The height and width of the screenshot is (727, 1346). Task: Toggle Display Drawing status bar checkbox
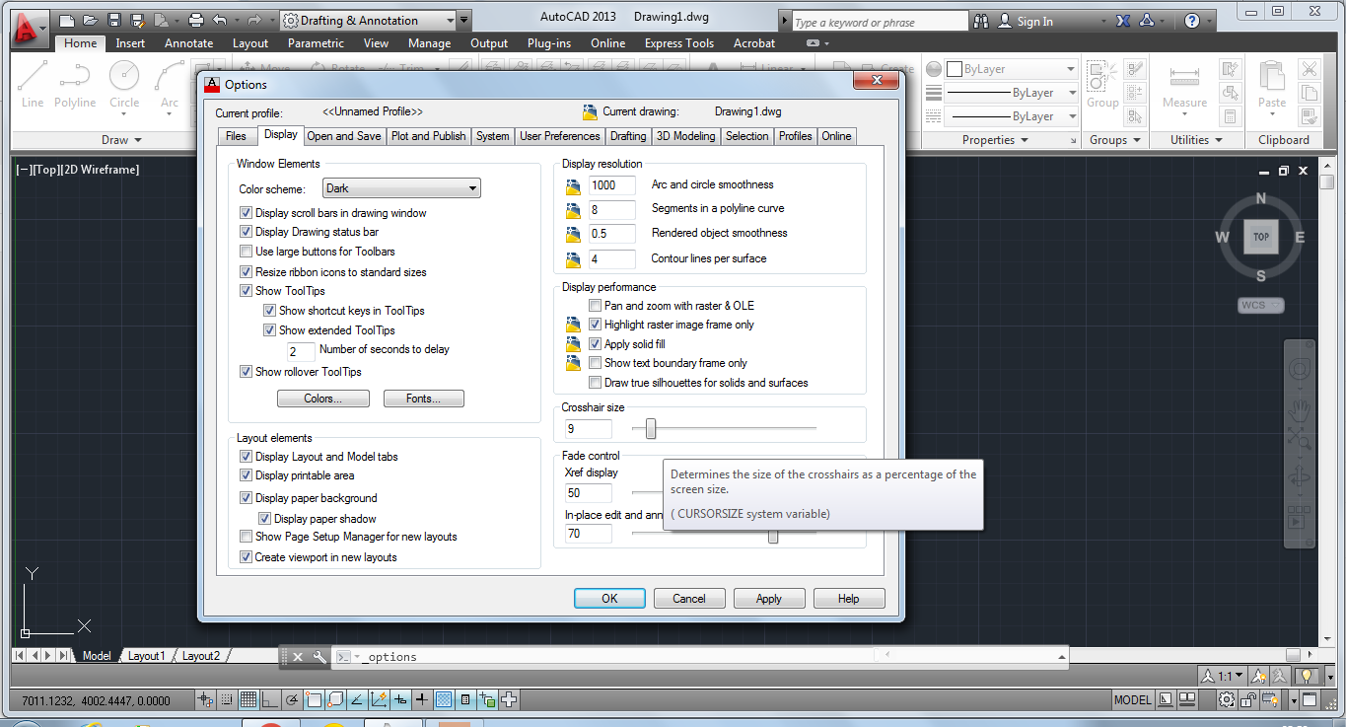247,232
